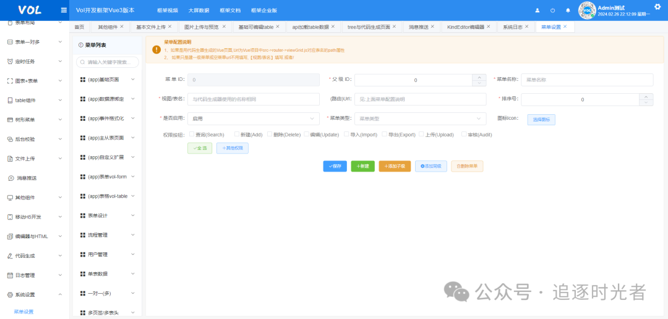Switch to the 首页 tab

79,27
